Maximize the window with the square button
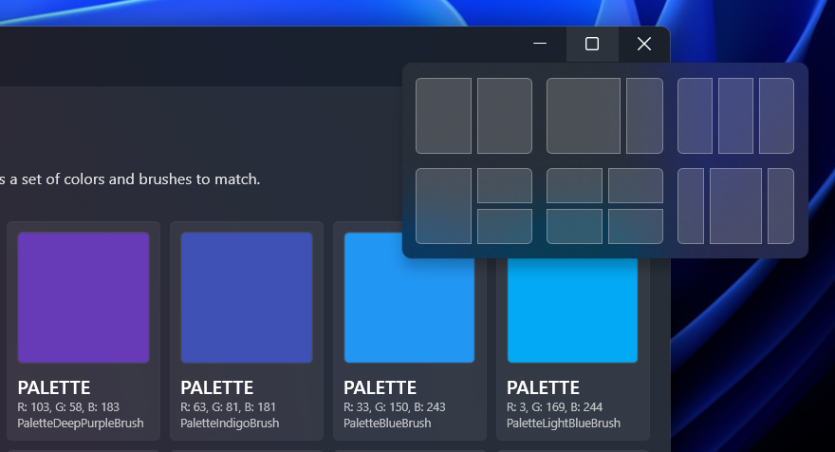The width and height of the screenshot is (835, 452). click(x=592, y=44)
